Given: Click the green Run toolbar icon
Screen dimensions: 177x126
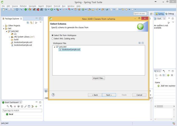Looking at the screenshot, I should click(52, 10).
